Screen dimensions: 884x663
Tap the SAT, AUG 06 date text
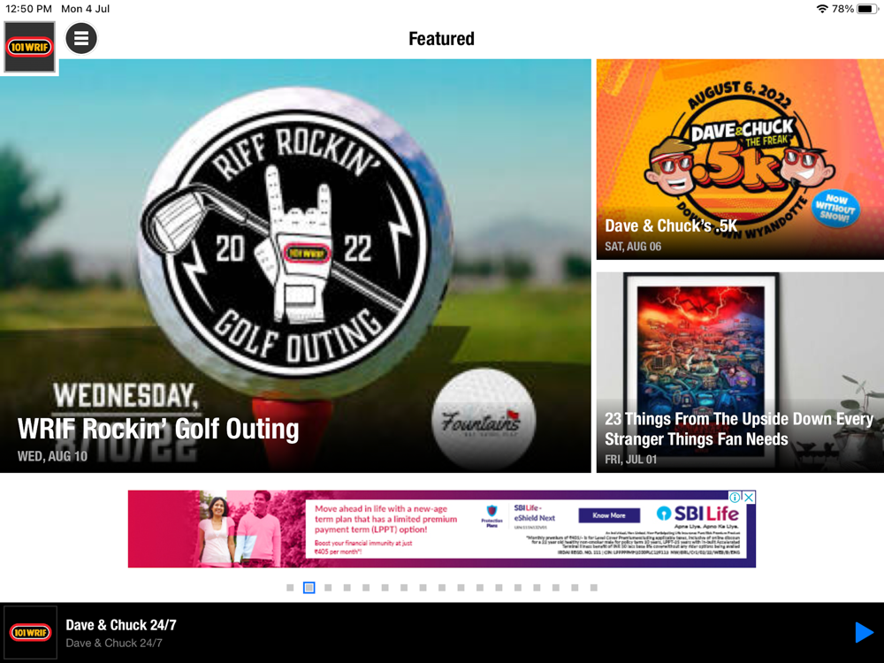[633, 247]
